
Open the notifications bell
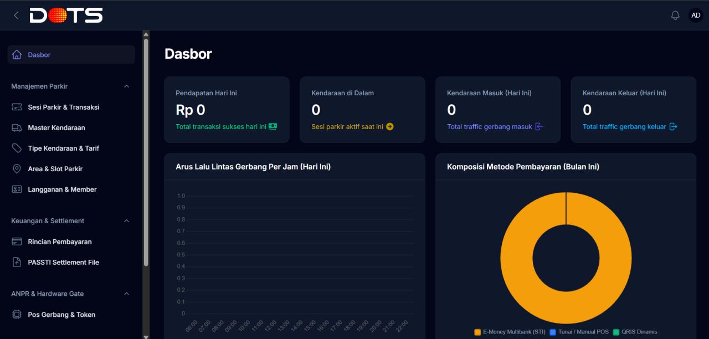[x=675, y=16]
